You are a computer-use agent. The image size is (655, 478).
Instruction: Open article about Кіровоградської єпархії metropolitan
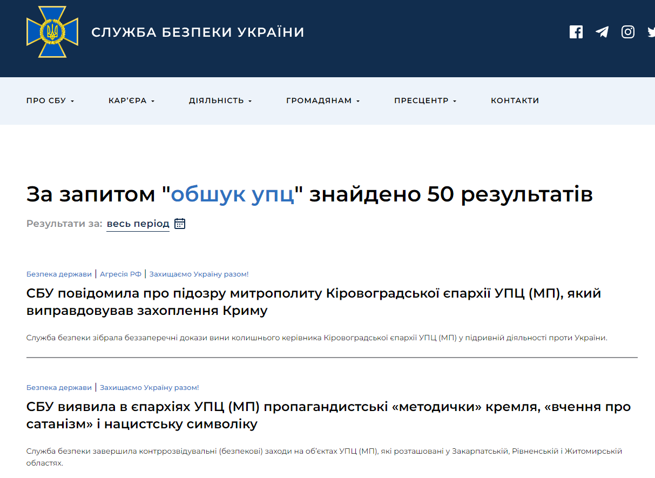pos(313,302)
